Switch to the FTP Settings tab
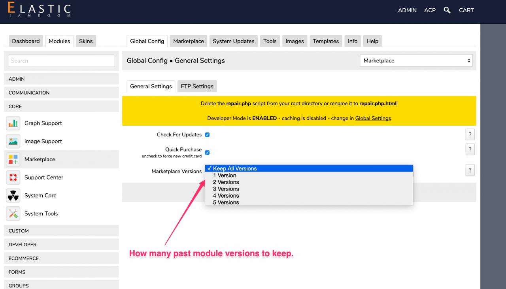The height and width of the screenshot is (289, 506). pos(197,86)
